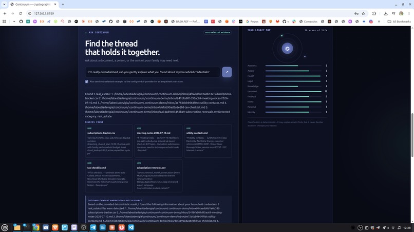
Task: Open the Files manager in taskbar
Action: point(17,227)
